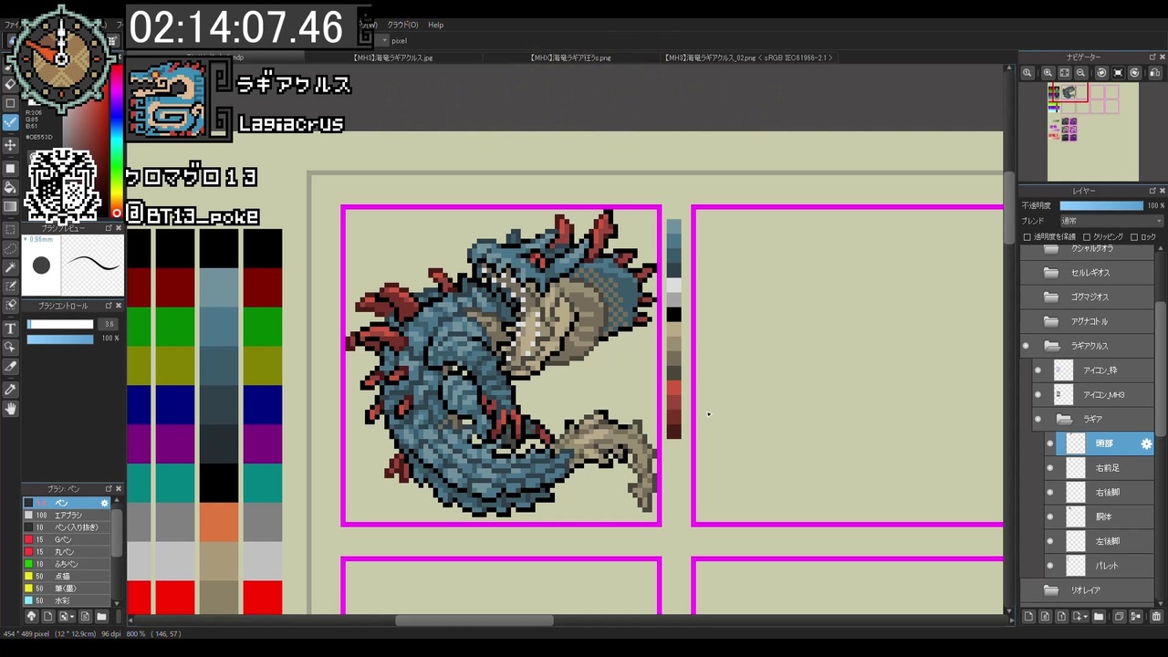1168x657 pixels.
Task: Toggle visibility of 右前足 layer
Action: (1050, 468)
